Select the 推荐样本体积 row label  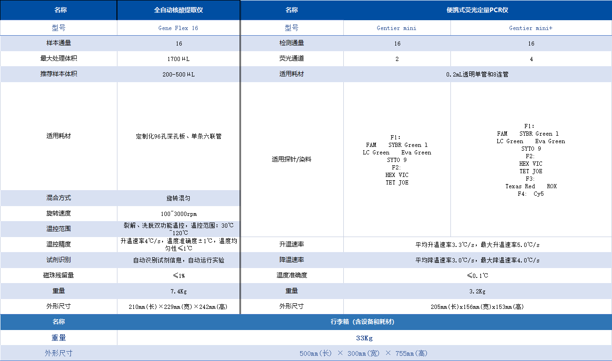click(x=59, y=74)
